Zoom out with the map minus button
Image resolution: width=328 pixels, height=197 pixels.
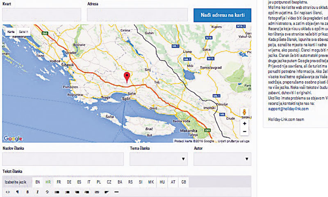pos(244,132)
